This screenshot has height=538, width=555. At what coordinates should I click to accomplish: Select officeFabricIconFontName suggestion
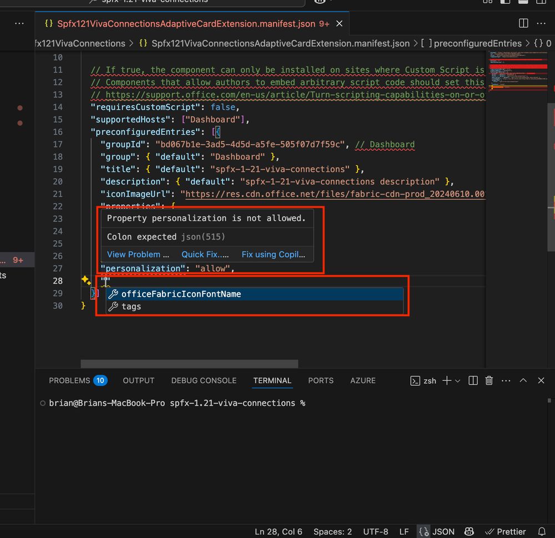tap(255, 294)
